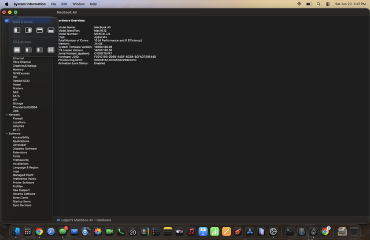Click the chip value Apple M4
The width and height of the screenshot is (370, 240).
pos(100,37)
